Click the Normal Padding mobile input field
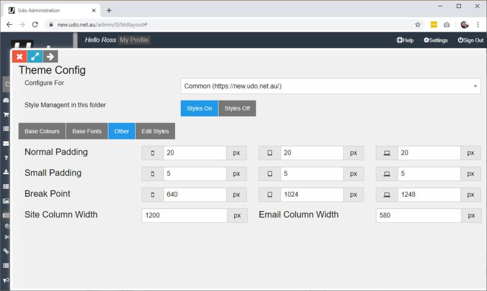 click(195, 153)
